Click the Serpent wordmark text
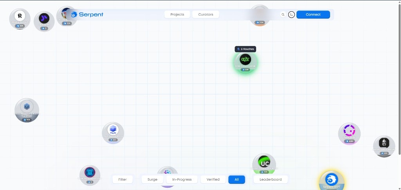The image size is (401, 190). tap(91, 14)
